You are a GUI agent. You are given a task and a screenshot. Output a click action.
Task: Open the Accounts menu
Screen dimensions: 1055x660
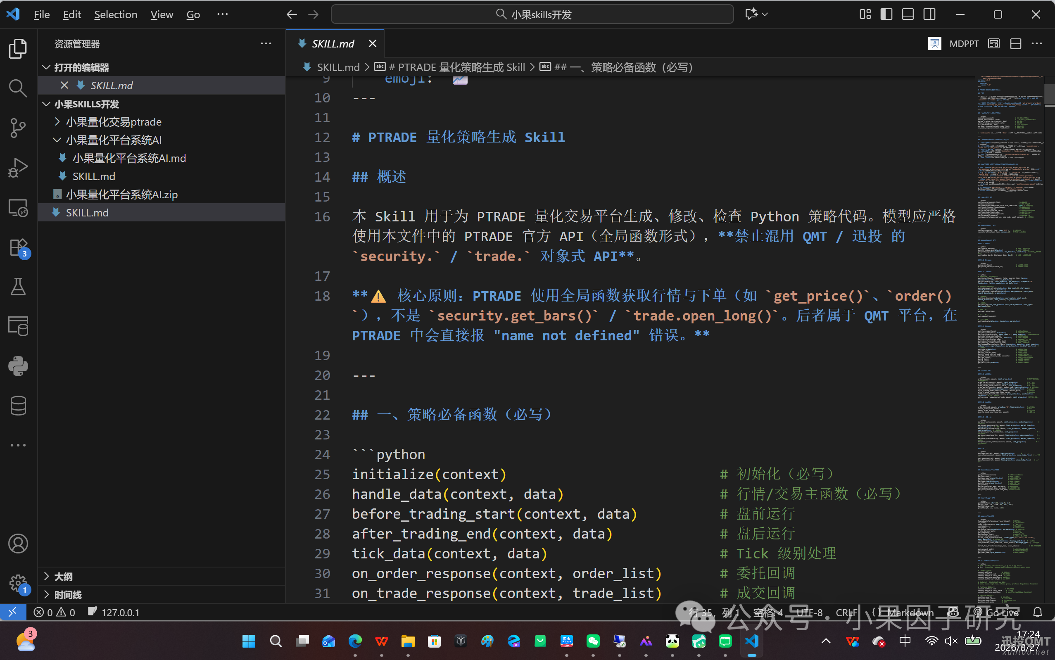(x=18, y=544)
